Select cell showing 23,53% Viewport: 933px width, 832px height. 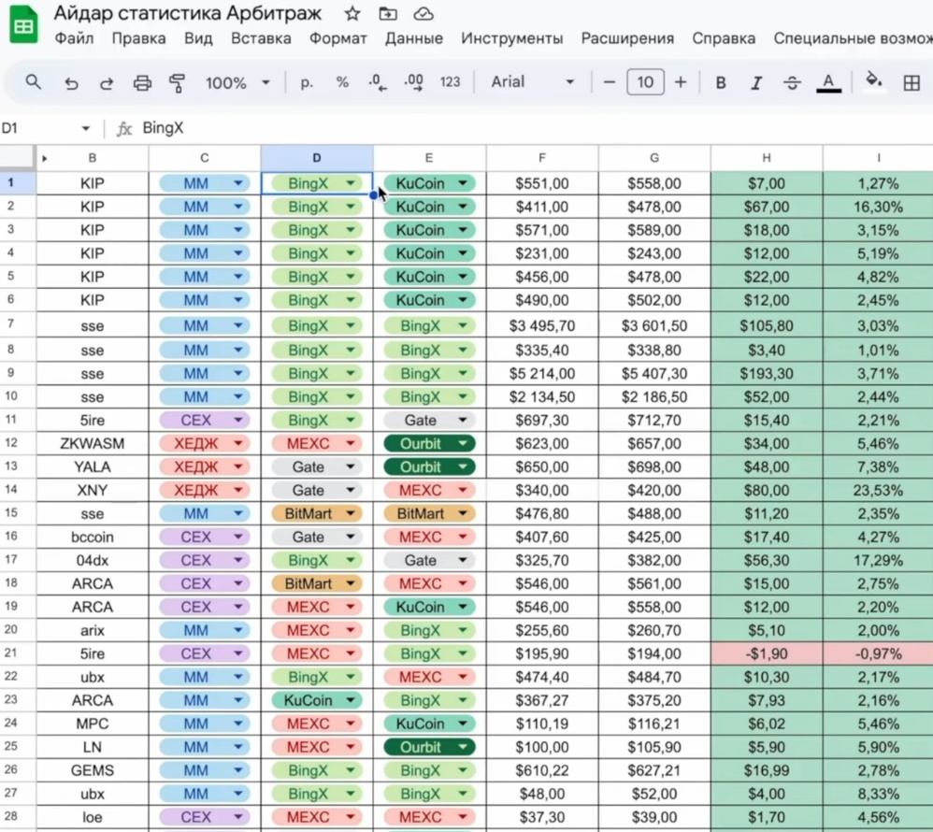pos(878,491)
